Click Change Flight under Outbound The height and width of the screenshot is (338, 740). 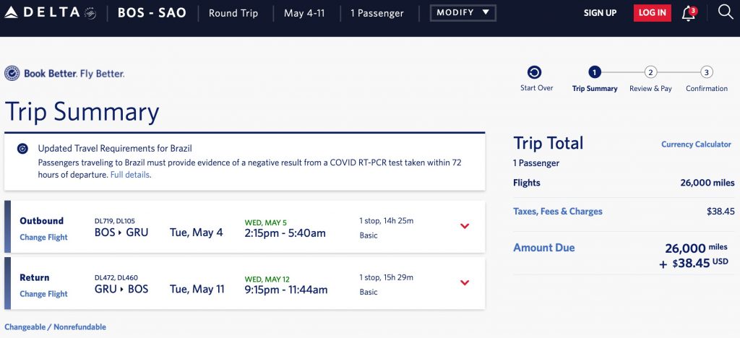click(x=43, y=238)
